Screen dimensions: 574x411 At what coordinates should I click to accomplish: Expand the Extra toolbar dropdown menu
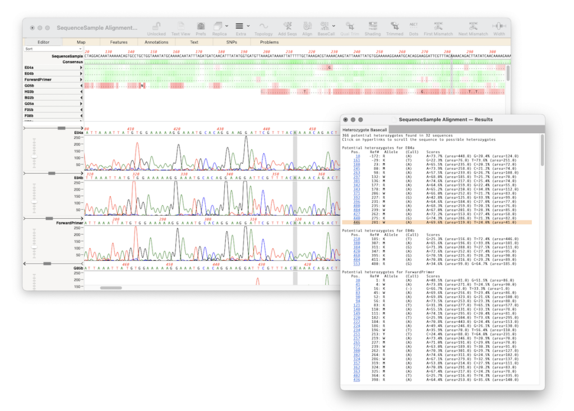point(248,26)
